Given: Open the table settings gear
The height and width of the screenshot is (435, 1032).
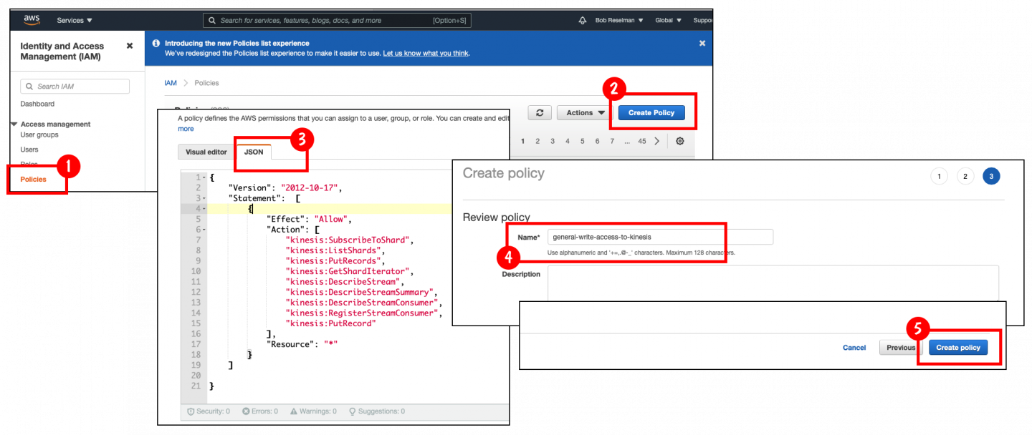Looking at the screenshot, I should (680, 141).
